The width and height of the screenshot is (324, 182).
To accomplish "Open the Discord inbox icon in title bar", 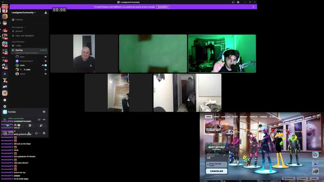I will (233, 2).
